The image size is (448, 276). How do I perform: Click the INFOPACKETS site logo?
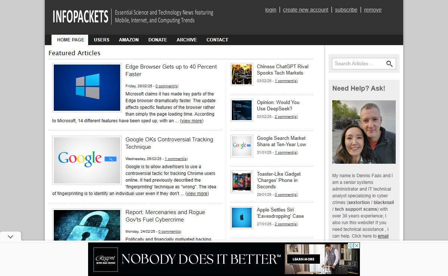80,16
